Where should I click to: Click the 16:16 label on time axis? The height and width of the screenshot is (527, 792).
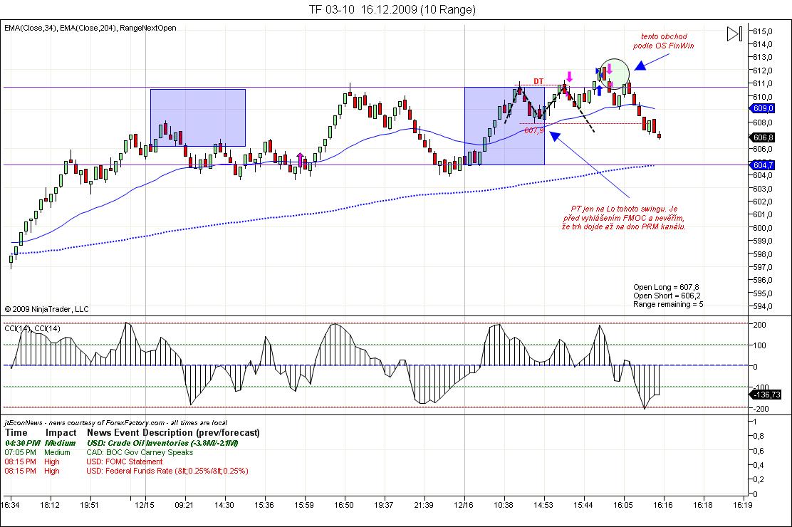click(x=662, y=505)
